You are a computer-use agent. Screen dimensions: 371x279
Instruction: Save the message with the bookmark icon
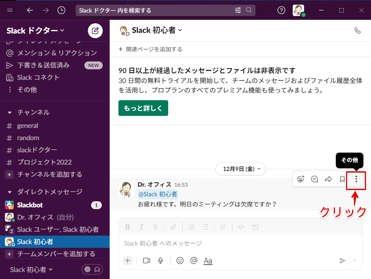tap(342, 179)
